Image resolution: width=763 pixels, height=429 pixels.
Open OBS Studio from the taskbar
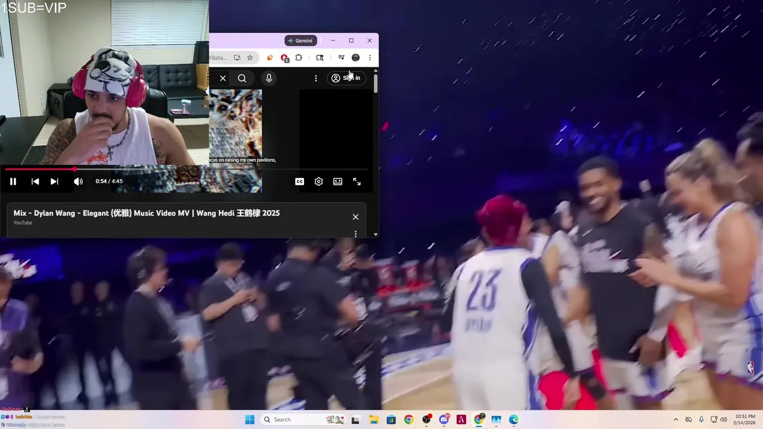(426, 419)
